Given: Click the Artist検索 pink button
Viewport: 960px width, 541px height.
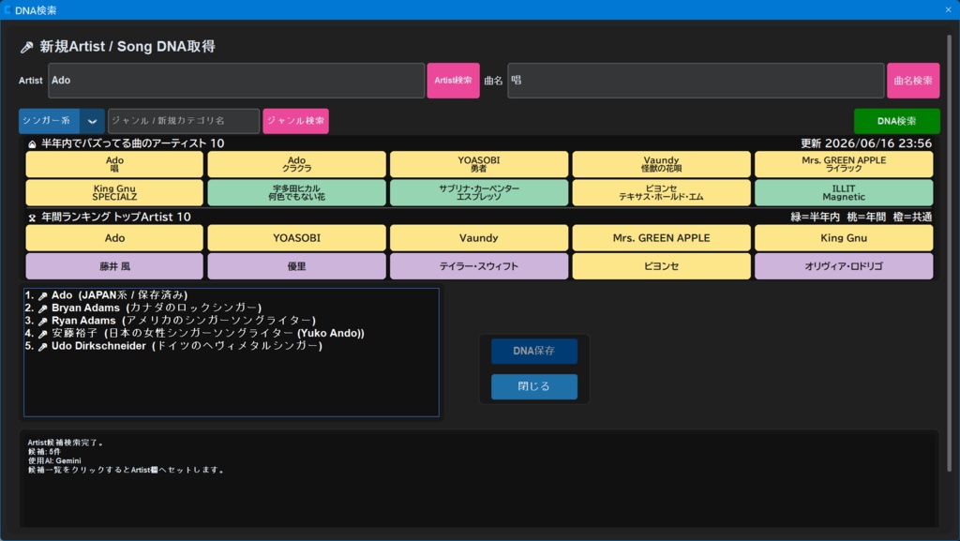Looking at the screenshot, I should click(453, 81).
